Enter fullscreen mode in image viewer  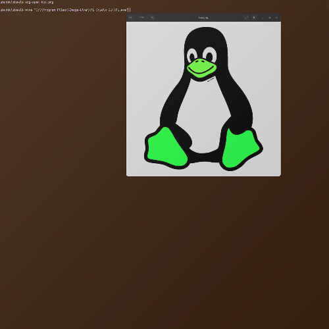(247, 18)
